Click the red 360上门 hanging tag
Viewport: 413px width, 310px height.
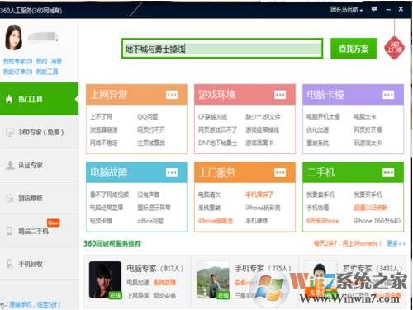395,48
